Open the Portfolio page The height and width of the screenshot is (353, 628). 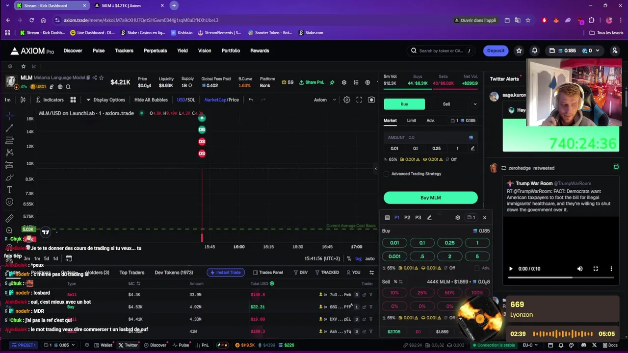(231, 50)
